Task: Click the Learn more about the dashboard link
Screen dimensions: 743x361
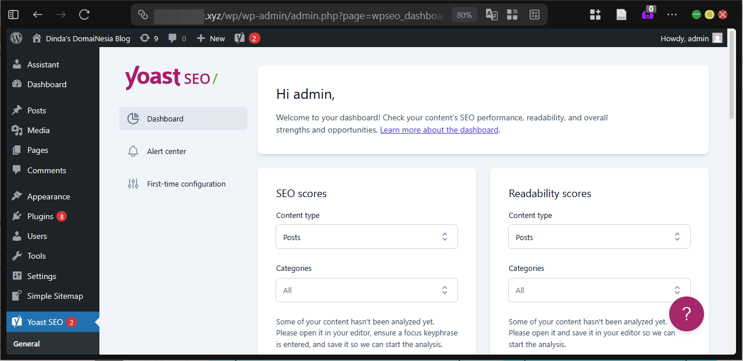Action: pyautogui.click(x=439, y=129)
